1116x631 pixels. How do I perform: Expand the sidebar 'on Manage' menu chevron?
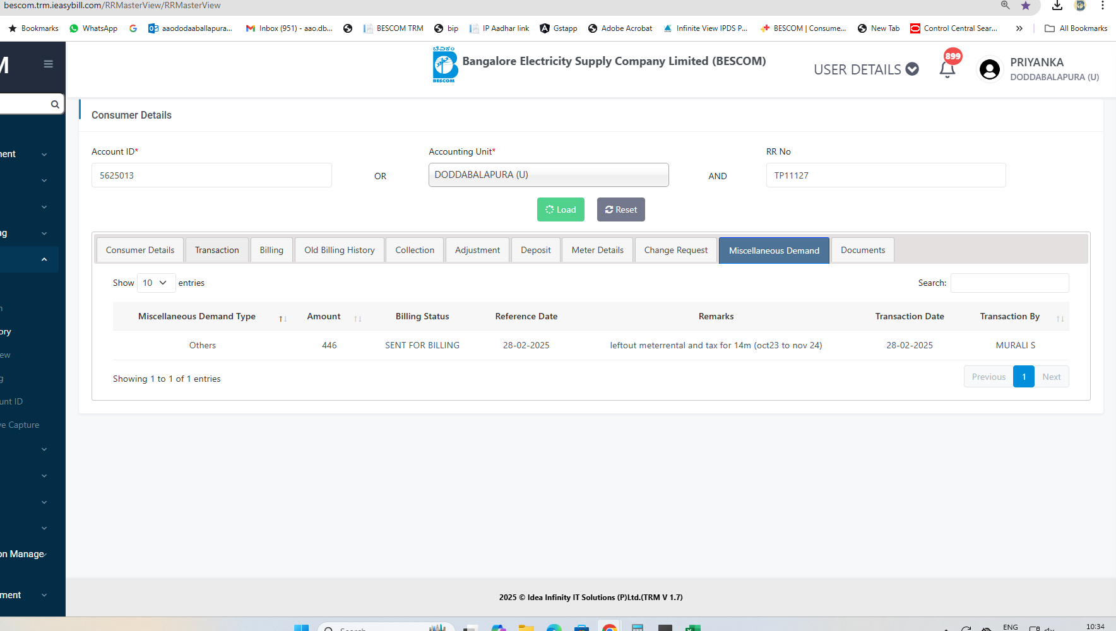click(x=44, y=554)
